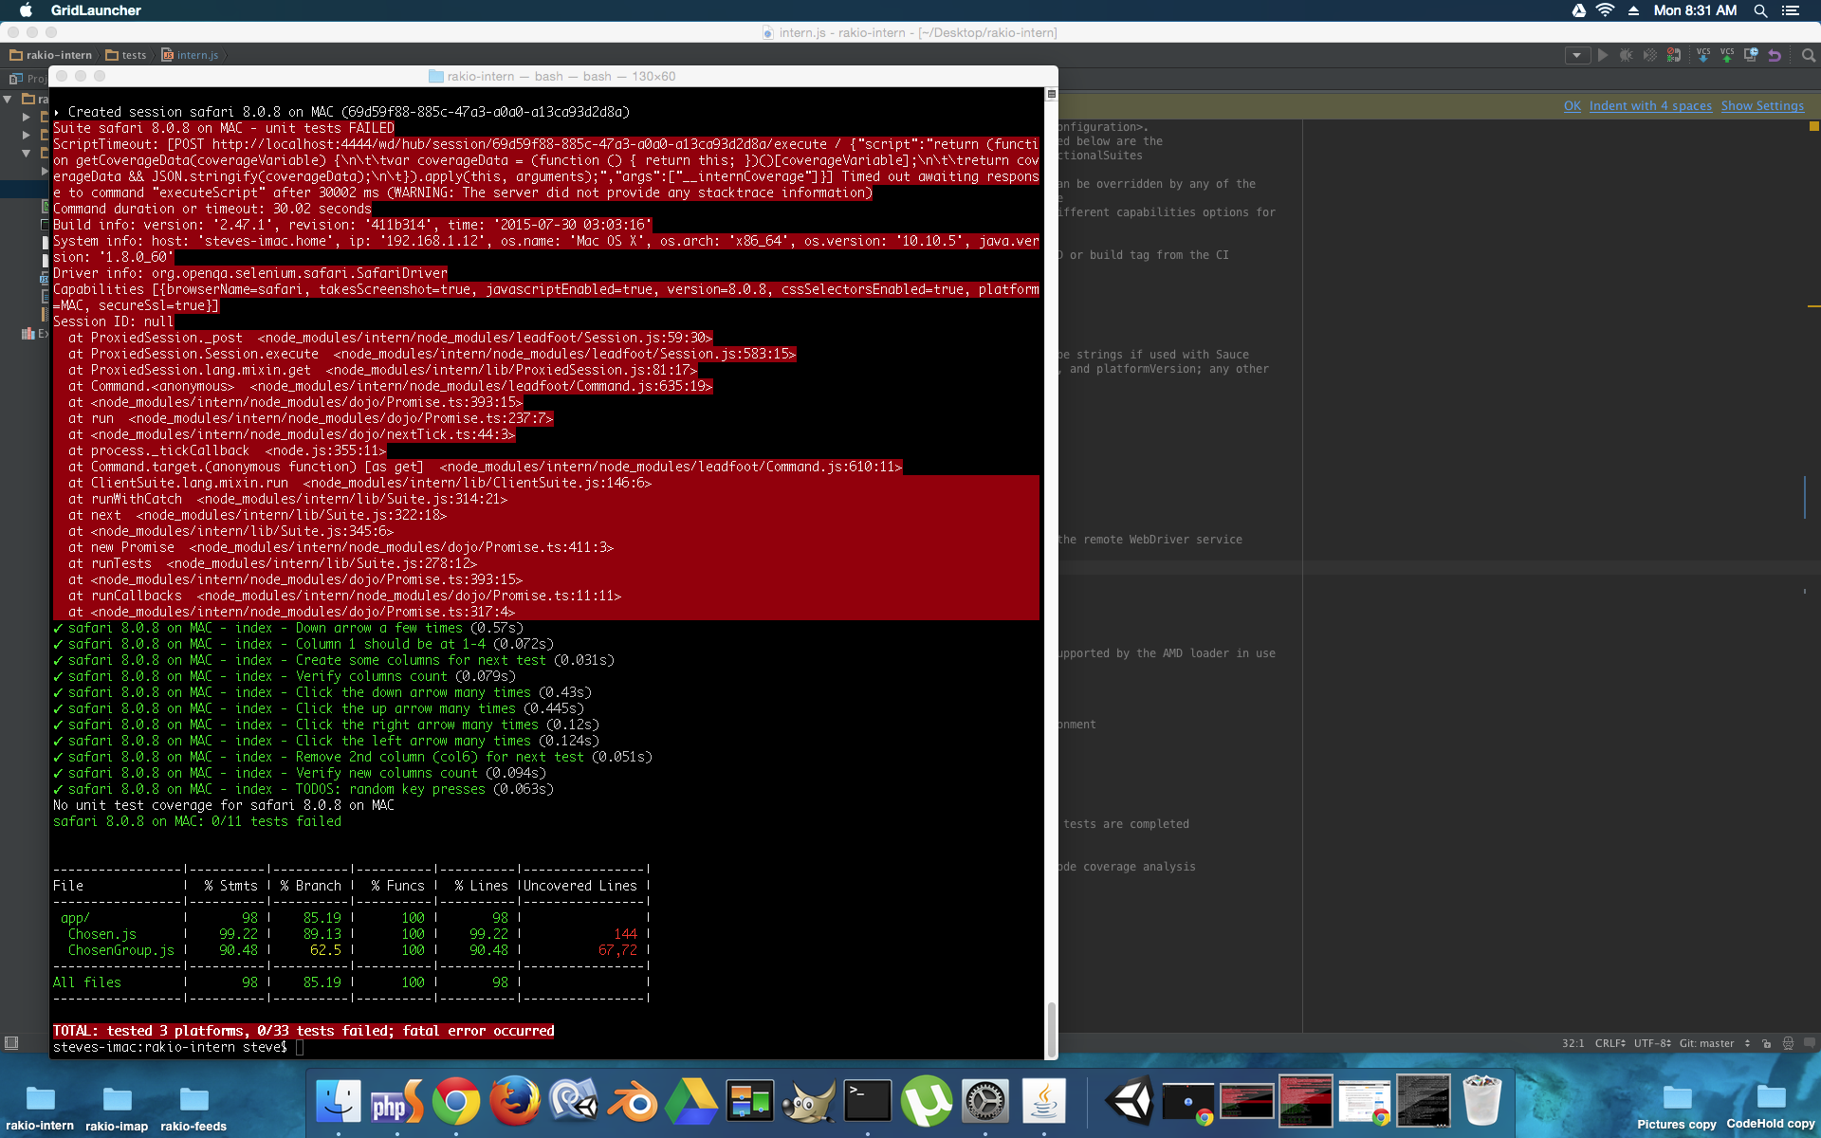This screenshot has height=1138, width=1821.
Task: Click the 32:1 caret position in status bar
Action: click(1573, 1043)
